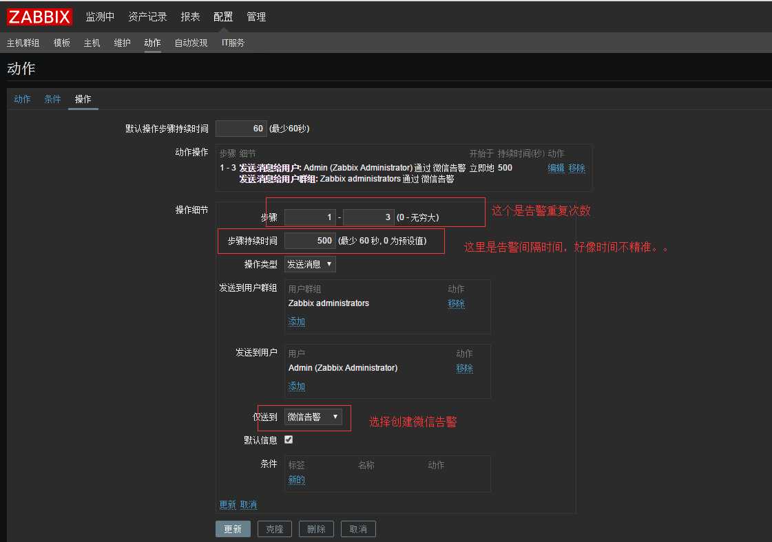Open the 监测中 top menu

point(100,17)
